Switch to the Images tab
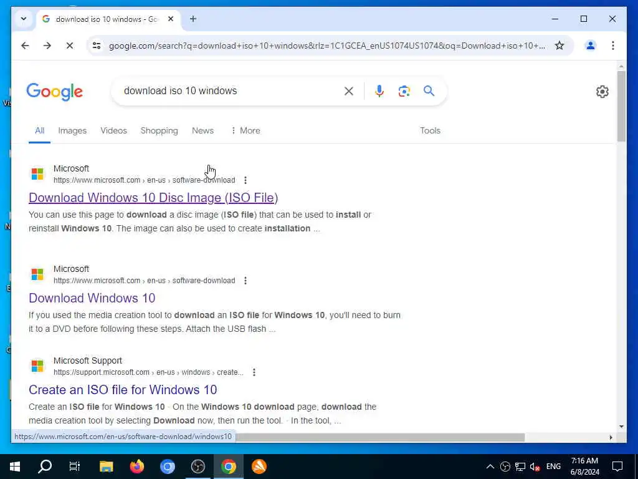This screenshot has height=479, width=638. coord(72,130)
